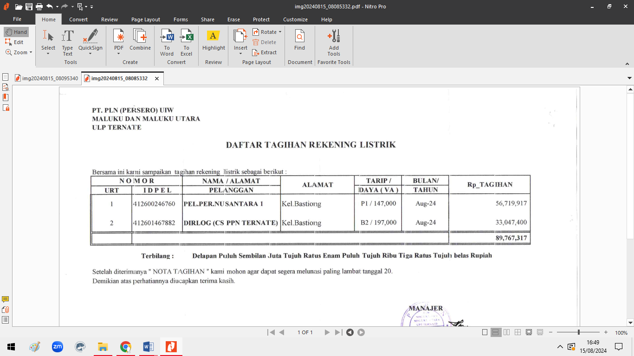Click the zoom in plus button
Screen dimensions: 634x356
pyautogui.click(x=606, y=332)
